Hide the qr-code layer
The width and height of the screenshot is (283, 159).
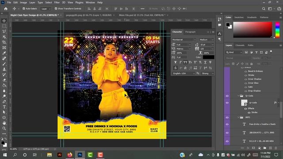(227, 103)
